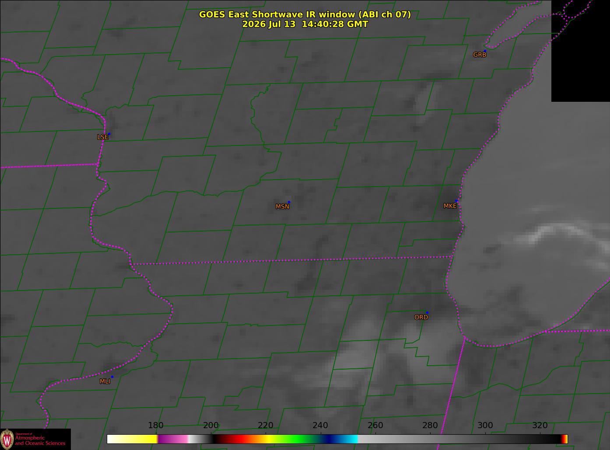Select the MLI station marker
The width and height of the screenshot is (610, 450).
(x=112, y=377)
